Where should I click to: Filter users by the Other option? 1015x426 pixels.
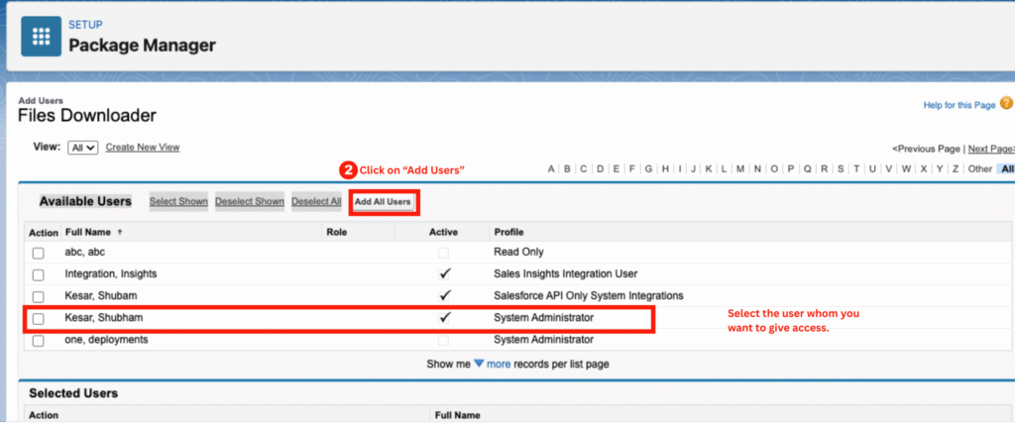pos(980,169)
